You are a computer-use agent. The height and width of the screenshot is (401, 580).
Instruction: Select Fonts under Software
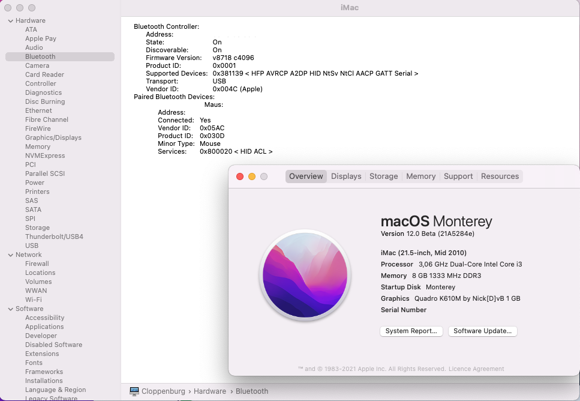(x=34, y=363)
